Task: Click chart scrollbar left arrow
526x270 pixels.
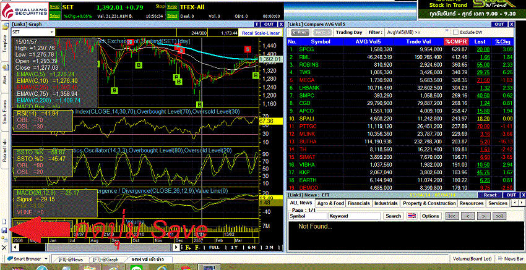Action: (x=14, y=247)
